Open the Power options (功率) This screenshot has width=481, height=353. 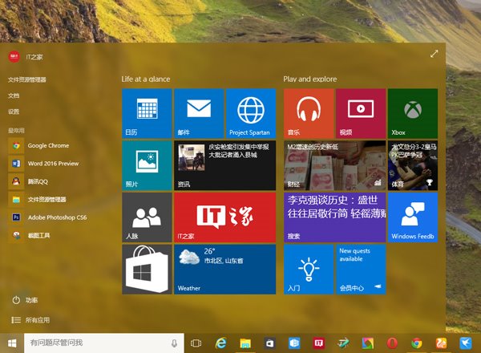click(x=30, y=300)
